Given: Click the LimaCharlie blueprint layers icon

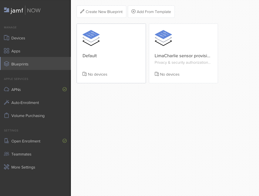Looking at the screenshot, I should click(x=163, y=38).
